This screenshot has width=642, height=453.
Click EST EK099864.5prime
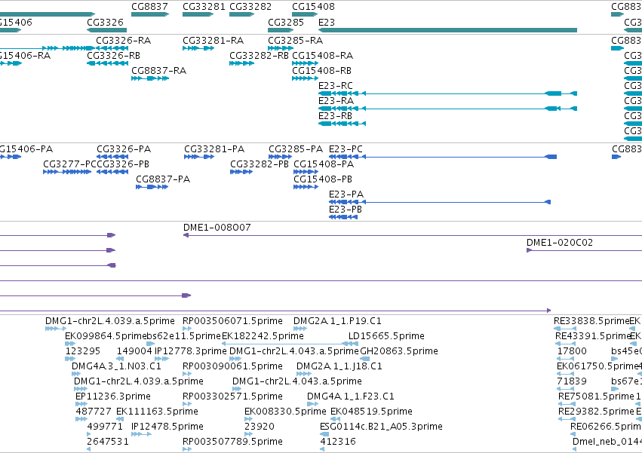click(x=70, y=344)
